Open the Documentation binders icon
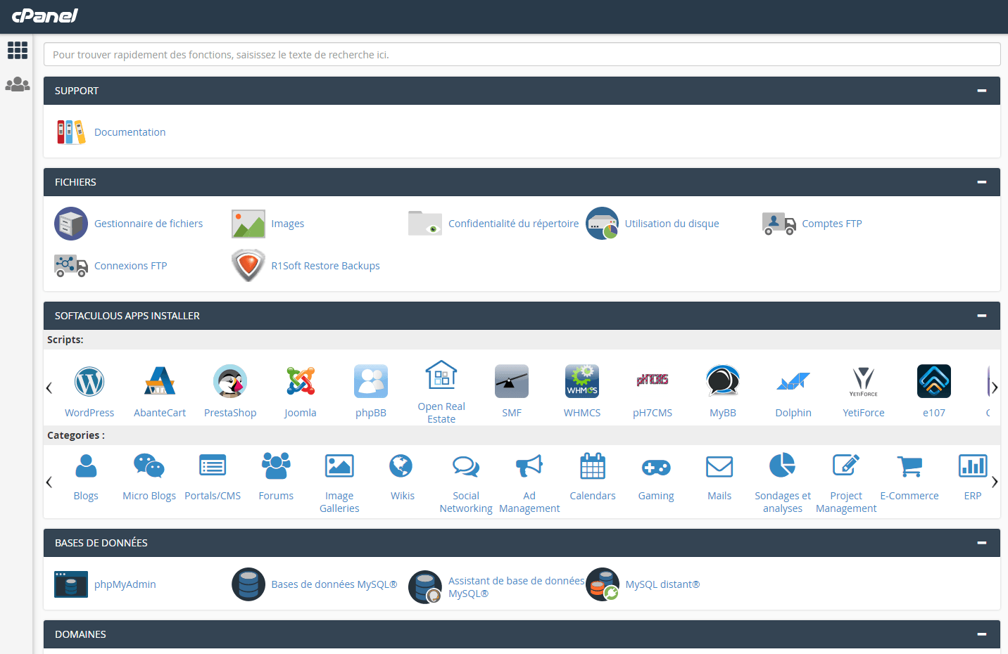The width and height of the screenshot is (1008, 654). tap(71, 132)
